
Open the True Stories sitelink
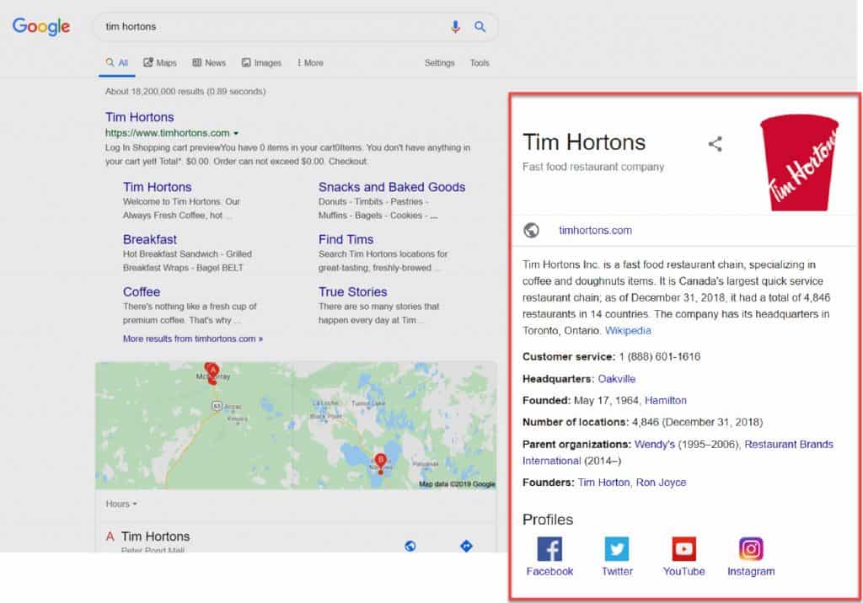(353, 291)
